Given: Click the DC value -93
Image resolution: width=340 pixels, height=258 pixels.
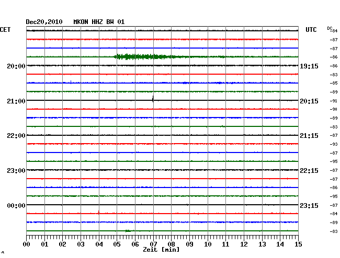Looking at the screenshot, I should (334, 144).
